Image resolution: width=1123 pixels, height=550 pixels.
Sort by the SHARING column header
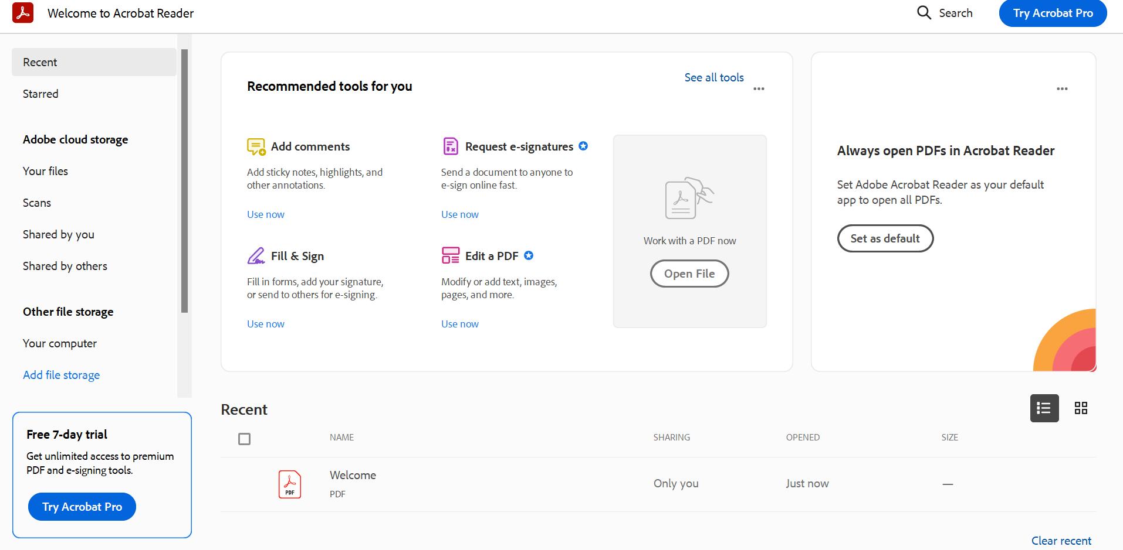[672, 438]
